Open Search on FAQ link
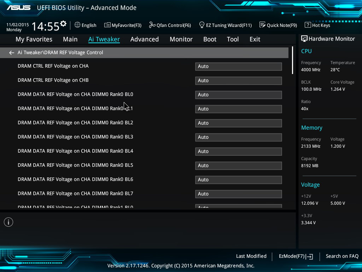362x272 pixels. [342, 256]
